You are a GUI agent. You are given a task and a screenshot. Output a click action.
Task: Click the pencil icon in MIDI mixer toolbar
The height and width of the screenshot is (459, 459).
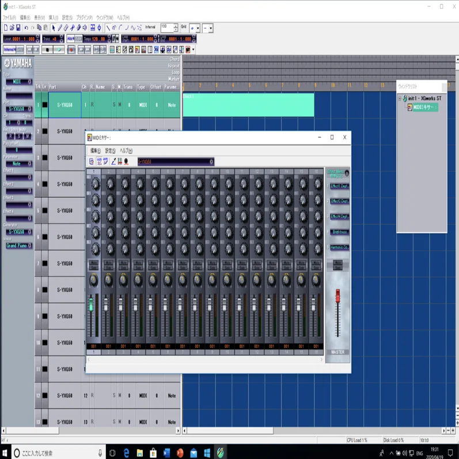pos(113,162)
